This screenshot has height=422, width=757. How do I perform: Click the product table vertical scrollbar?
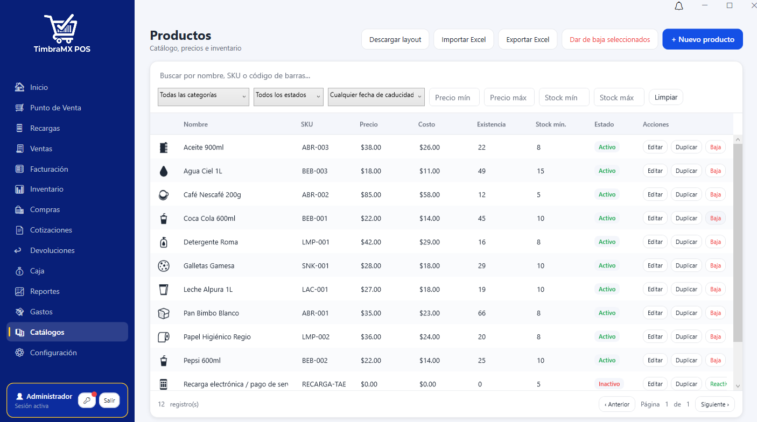738,242
